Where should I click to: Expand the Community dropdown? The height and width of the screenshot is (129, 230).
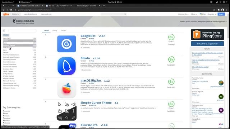pyautogui.click(x=183, y=14)
